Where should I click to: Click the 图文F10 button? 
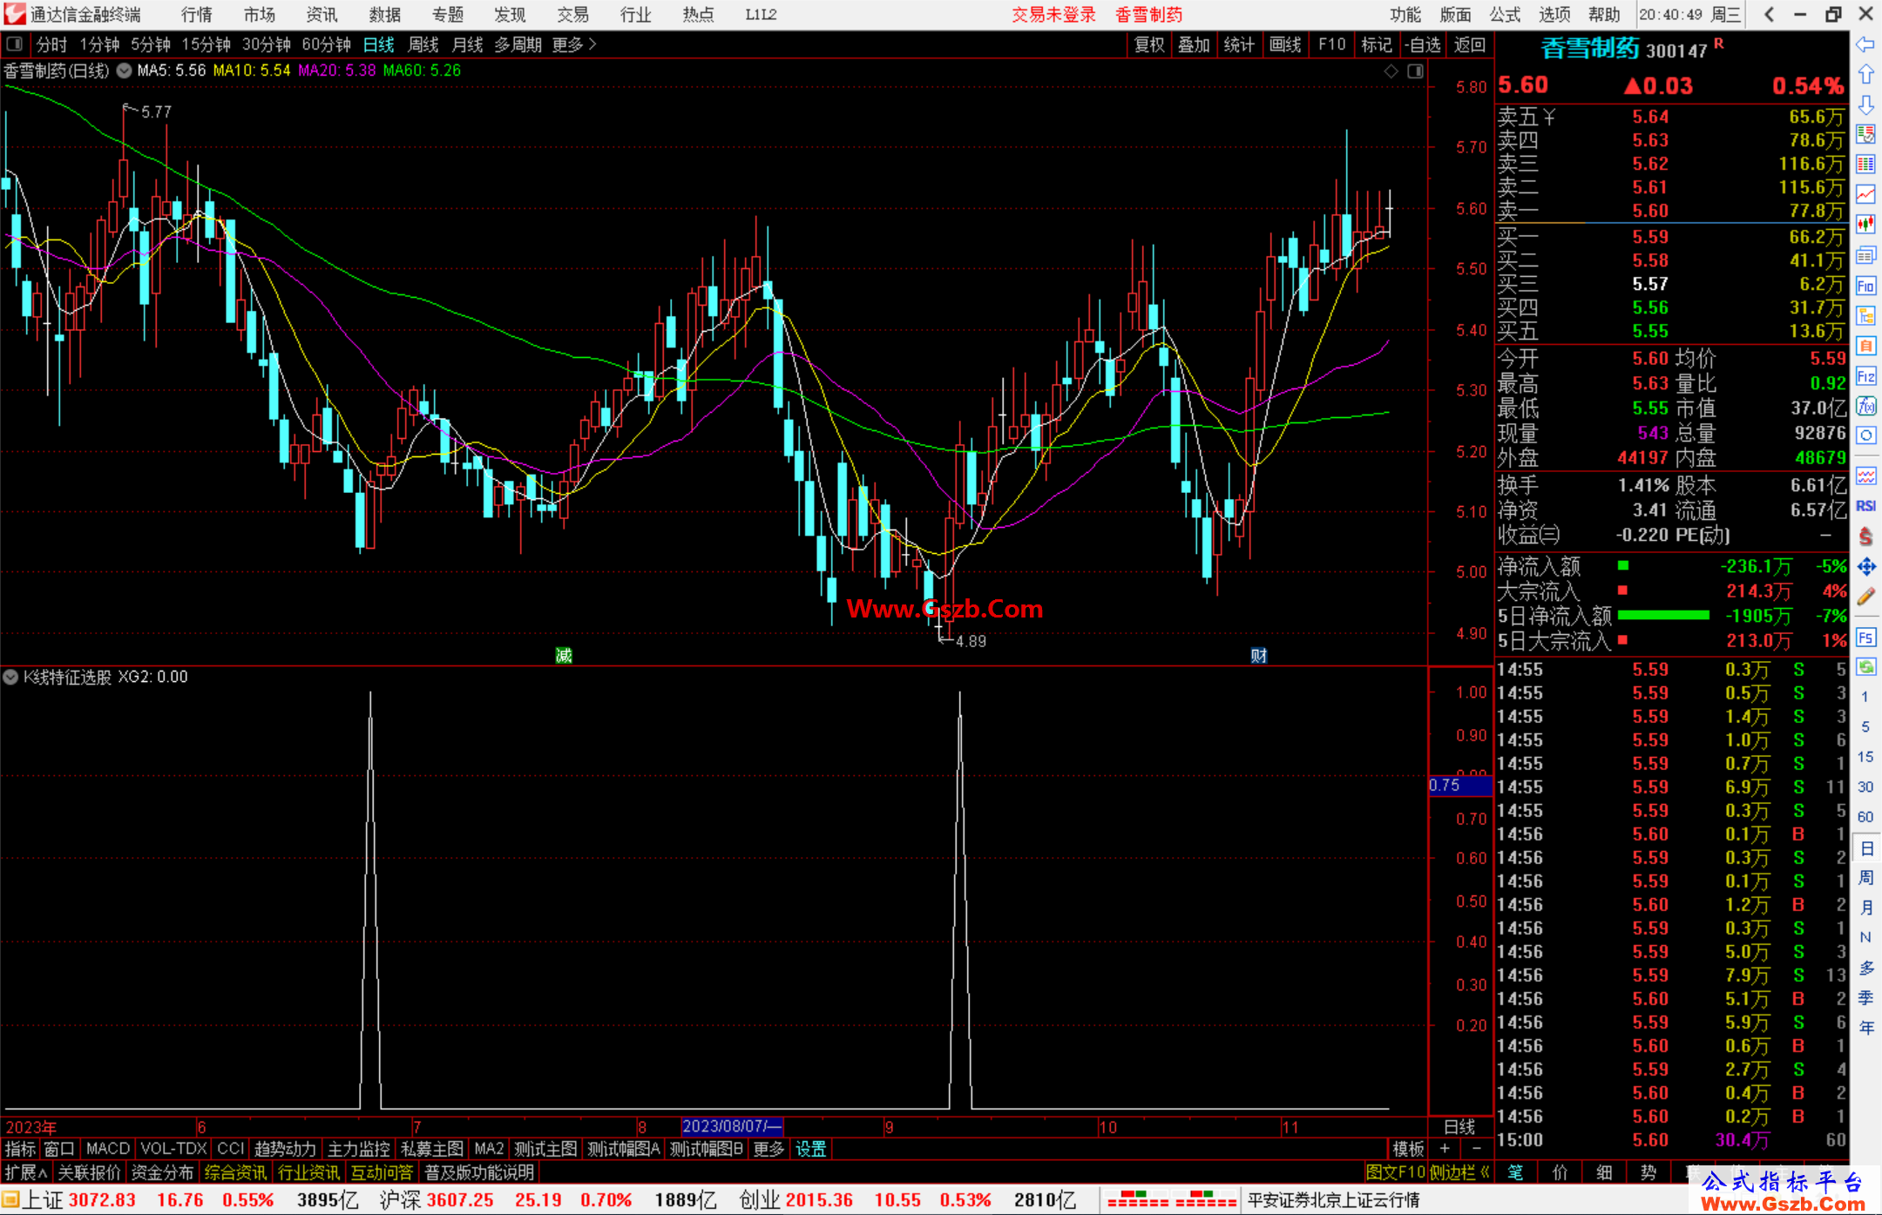point(1395,1172)
